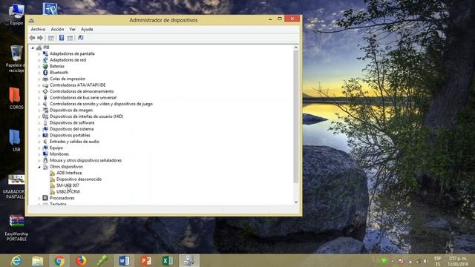Viewport: 475px width, 267px height.
Task: Close the Administrador de dispositivos window
Action: point(292,19)
